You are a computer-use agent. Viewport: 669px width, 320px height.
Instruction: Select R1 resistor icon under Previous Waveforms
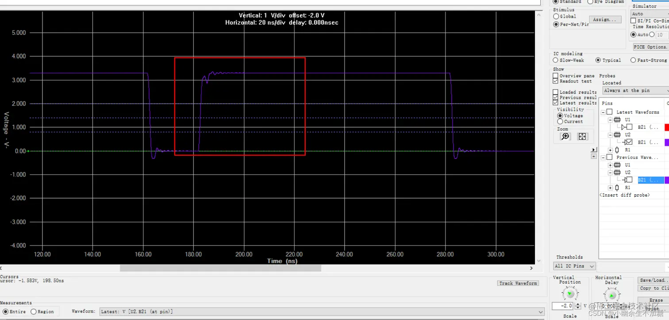click(x=617, y=188)
